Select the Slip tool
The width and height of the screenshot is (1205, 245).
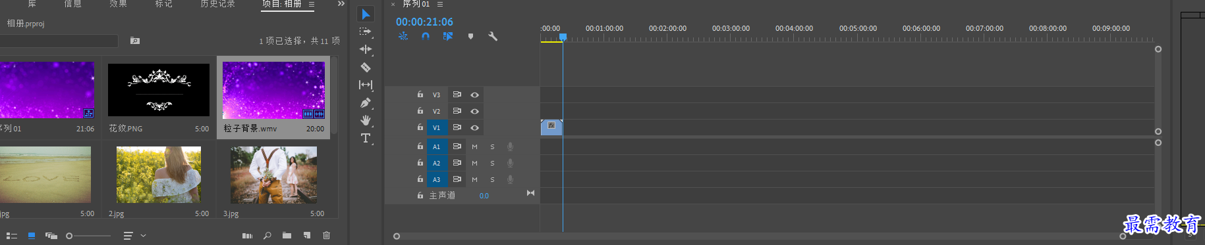pyautogui.click(x=366, y=85)
